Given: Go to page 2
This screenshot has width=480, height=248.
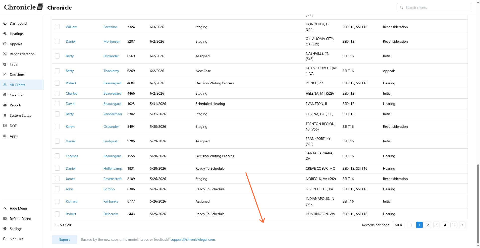Looking at the screenshot, I should (x=428, y=225).
